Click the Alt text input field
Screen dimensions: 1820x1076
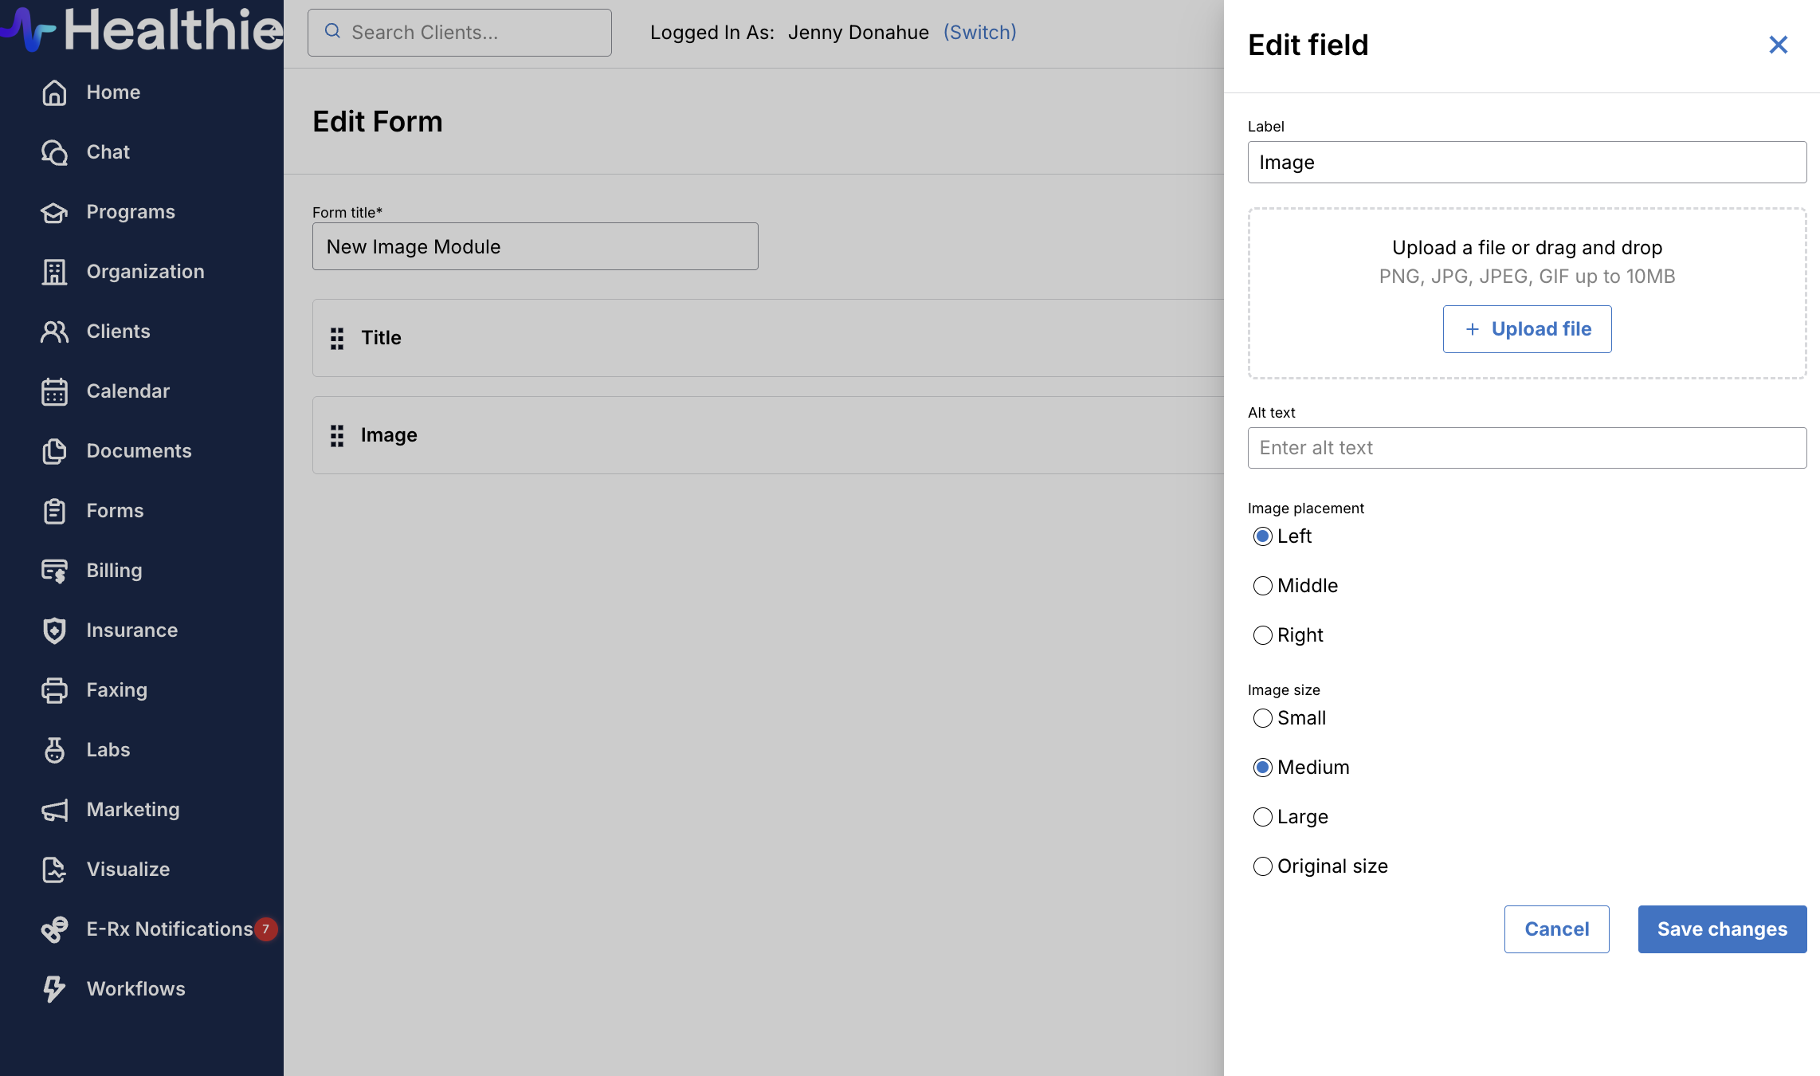pos(1526,448)
